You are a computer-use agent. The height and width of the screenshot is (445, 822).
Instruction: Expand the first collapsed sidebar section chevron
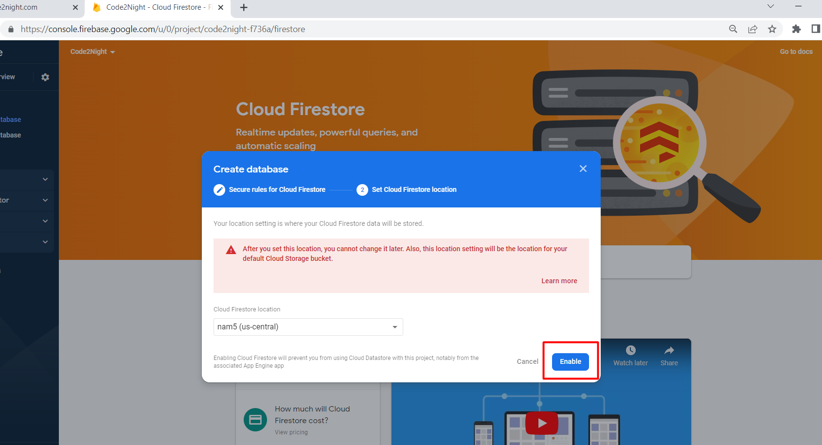(x=45, y=179)
